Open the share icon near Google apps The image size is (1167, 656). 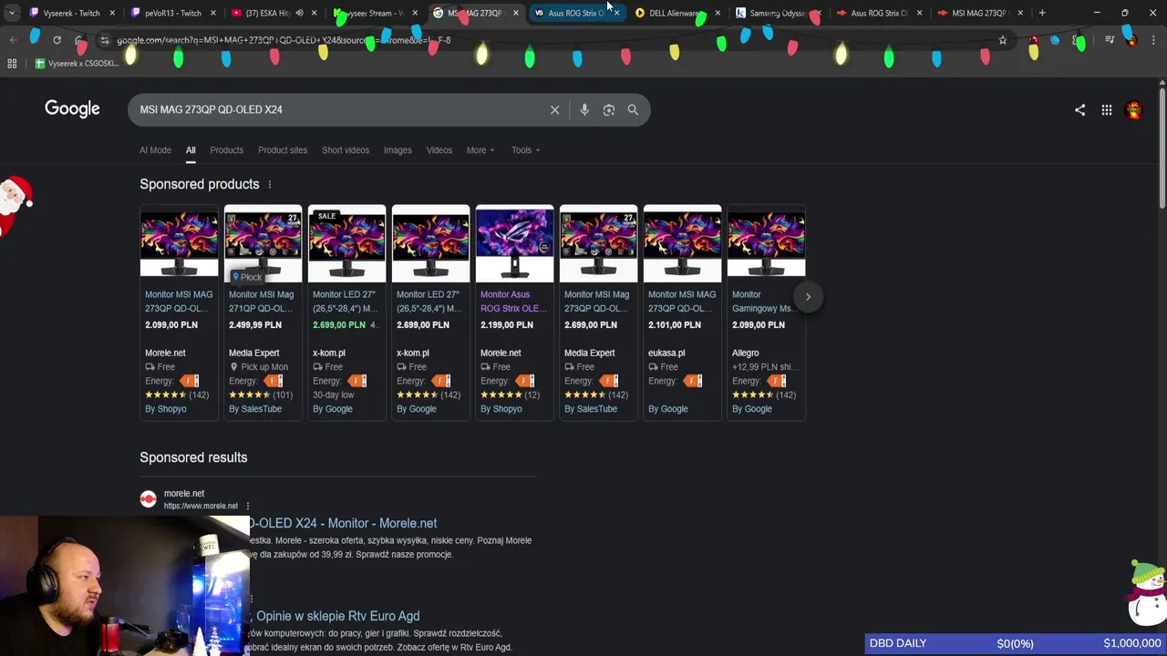[1079, 110]
